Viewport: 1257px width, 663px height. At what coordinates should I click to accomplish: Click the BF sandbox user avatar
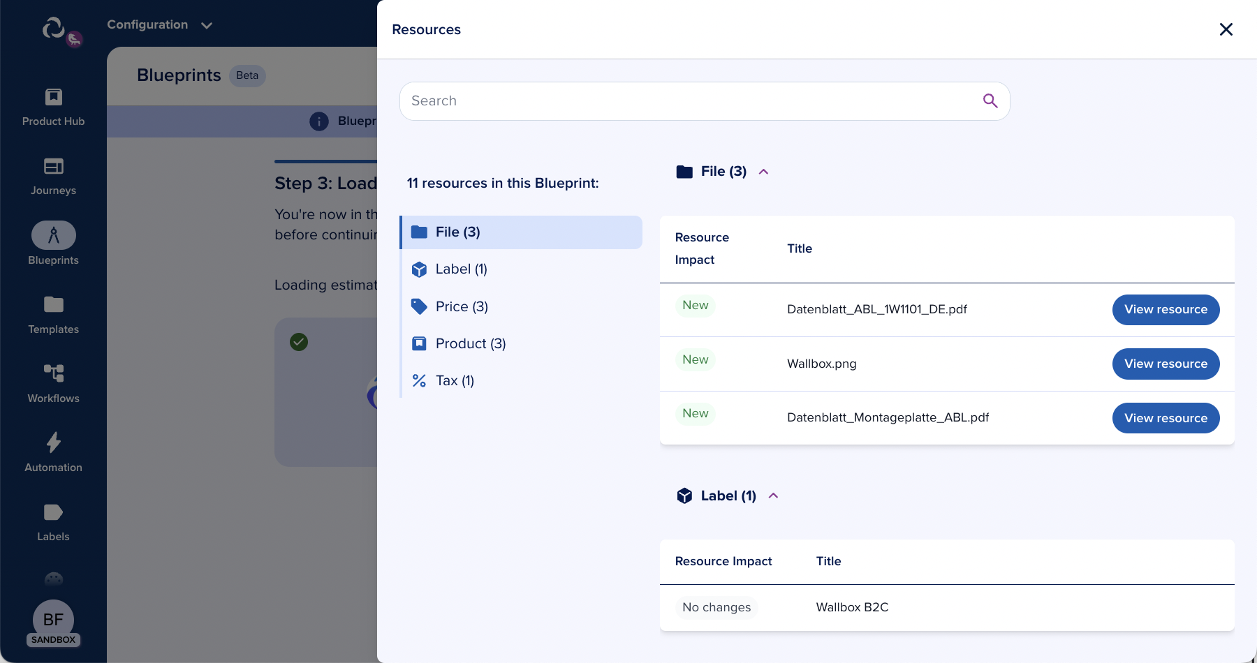click(x=53, y=620)
